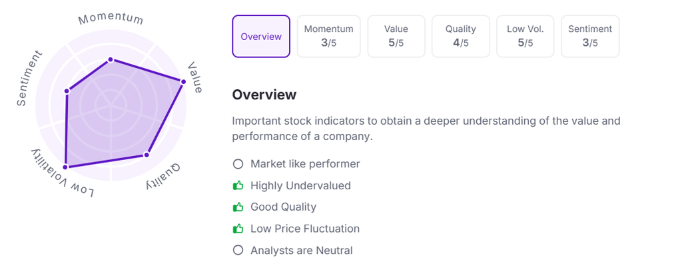Click the circle icon beside Analysts are Neutral
The image size is (682, 276).
[238, 251]
